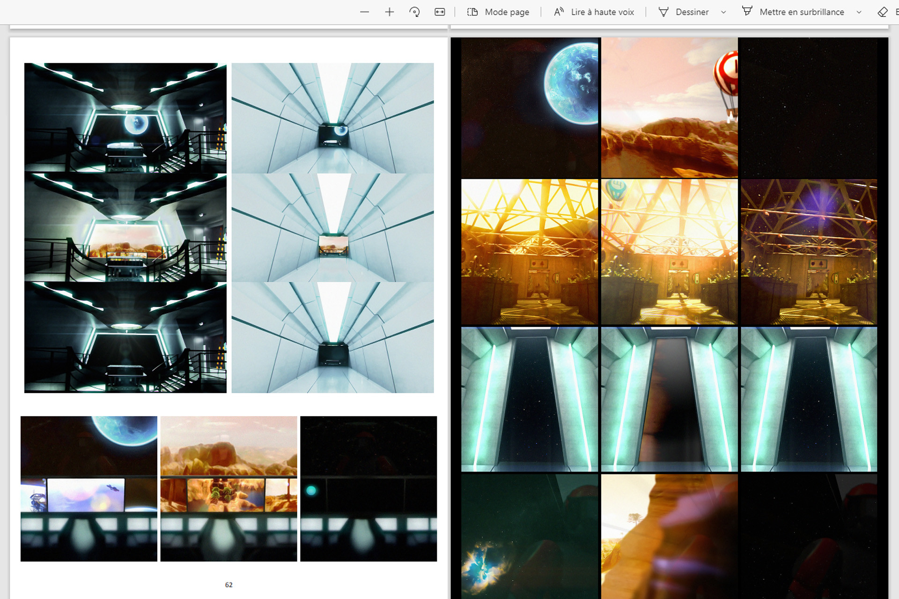Open the Mettre en surbrillance color dropdown
The height and width of the screenshot is (599, 899).
tap(859, 12)
